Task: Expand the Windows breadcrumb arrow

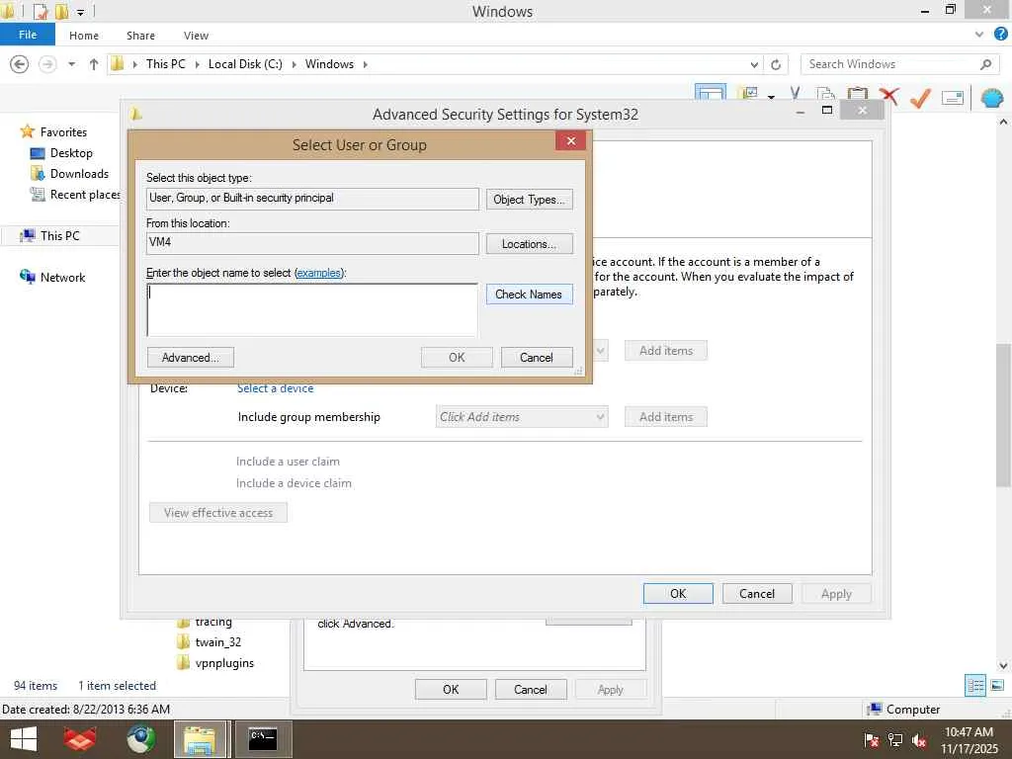Action: click(x=366, y=64)
